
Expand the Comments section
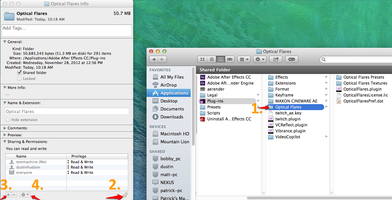click(5, 128)
